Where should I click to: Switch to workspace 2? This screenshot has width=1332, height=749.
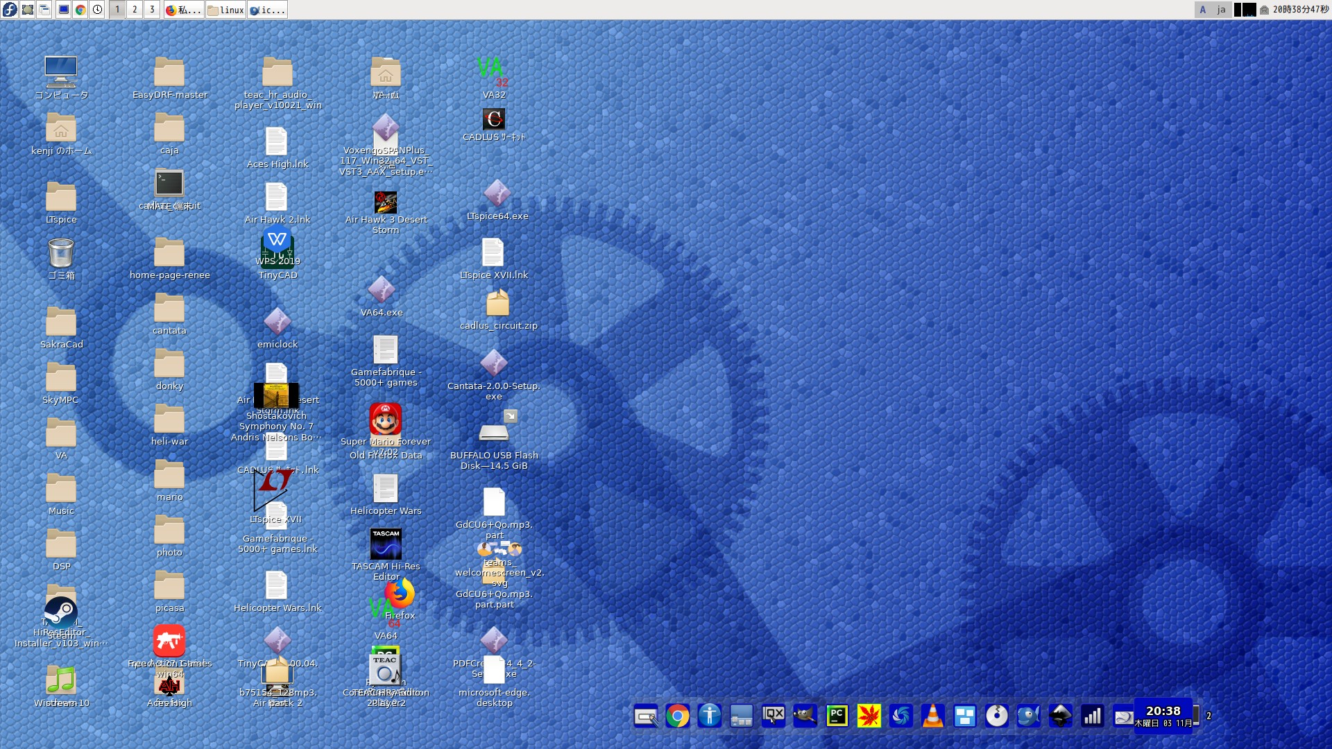tap(135, 10)
